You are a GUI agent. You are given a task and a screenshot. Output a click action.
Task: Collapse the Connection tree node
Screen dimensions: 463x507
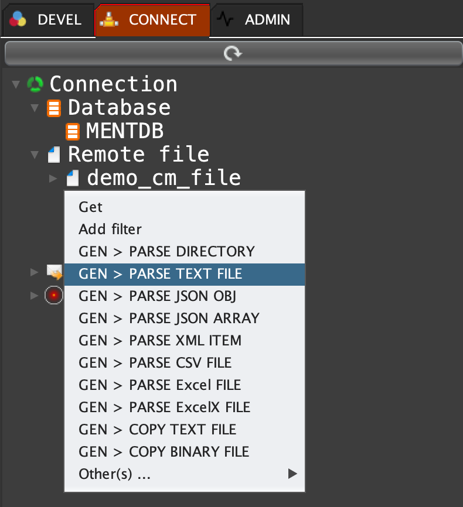16,85
